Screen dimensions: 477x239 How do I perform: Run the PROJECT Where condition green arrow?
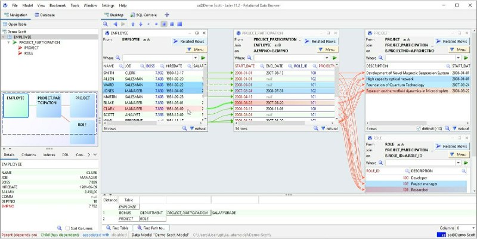pyautogui.click(x=466, y=58)
